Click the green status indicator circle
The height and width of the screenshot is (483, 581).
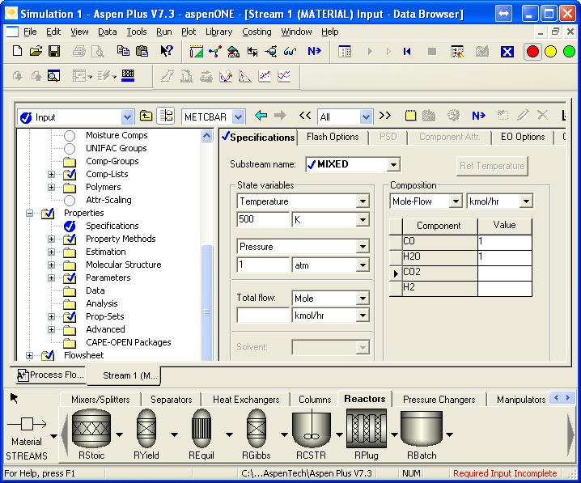[x=569, y=52]
